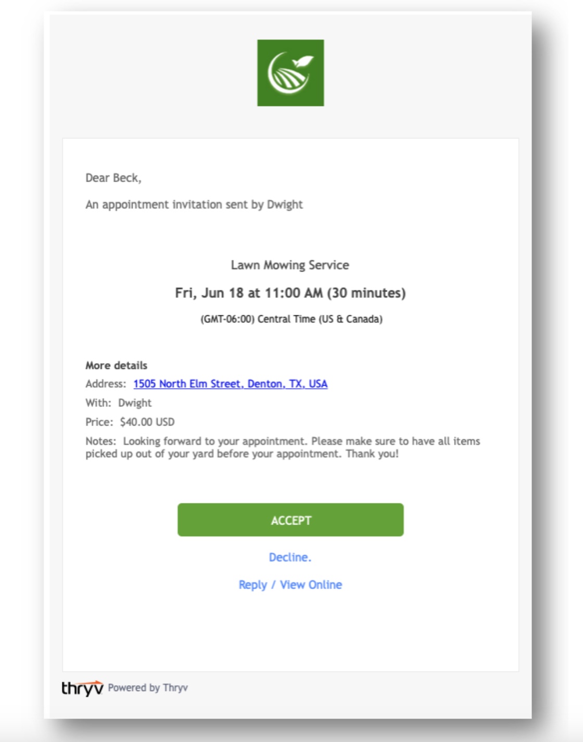Screen dimensions: 583x742
Task: Click the More details heading
Action: coord(117,365)
